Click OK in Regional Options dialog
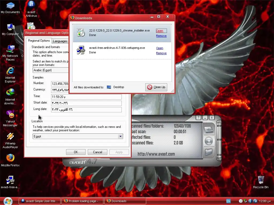Image resolution: width=274 pixels, height=205 pixels. click(x=76, y=152)
